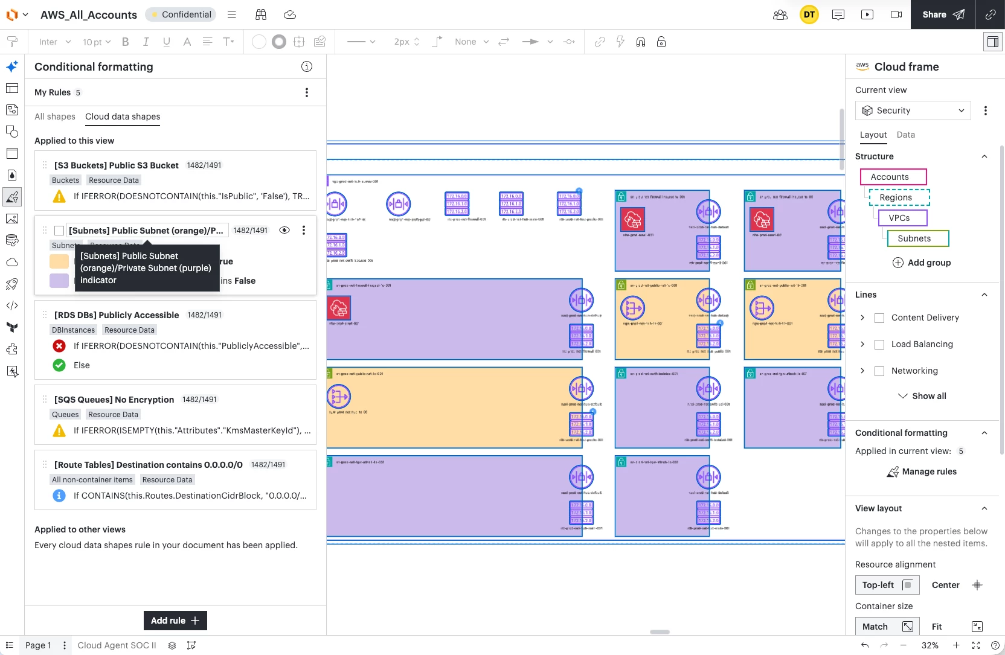
Task: Enable the Load Balancing lines checkbox
Action: coord(879,345)
